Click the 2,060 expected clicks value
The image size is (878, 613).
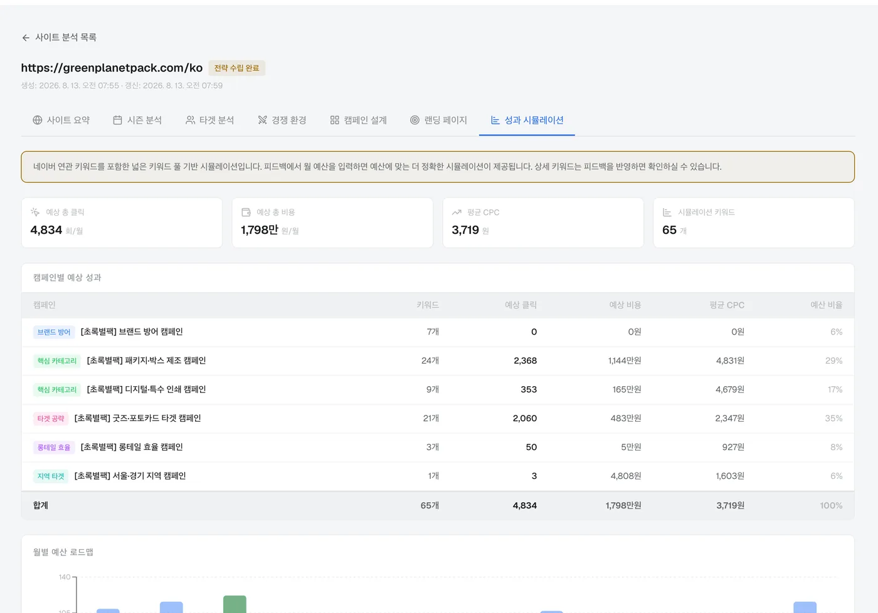click(x=524, y=419)
